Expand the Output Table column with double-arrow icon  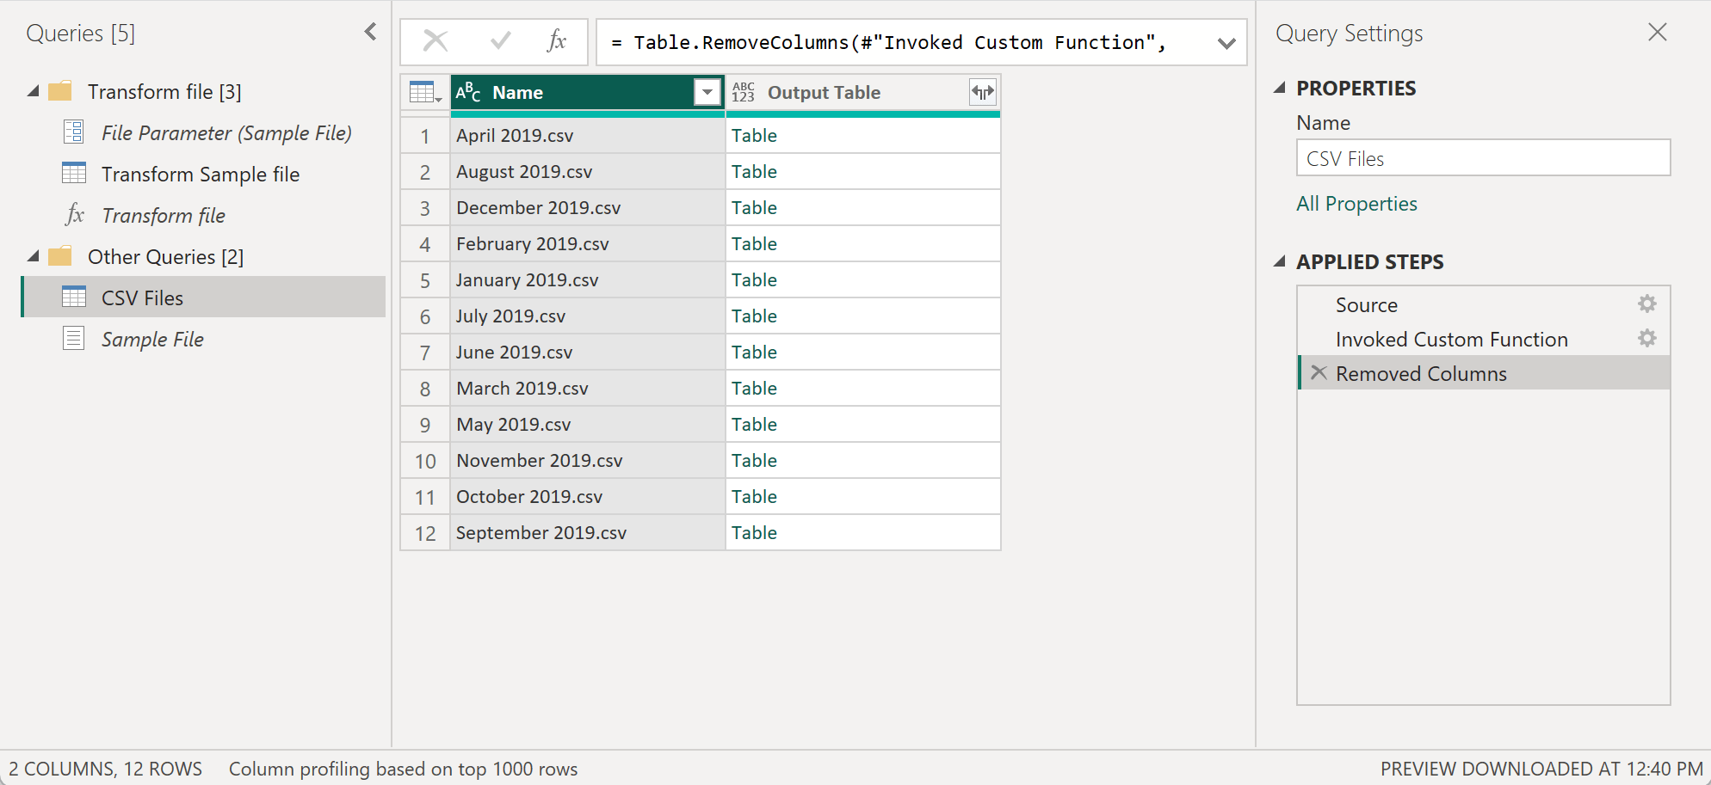(x=982, y=92)
